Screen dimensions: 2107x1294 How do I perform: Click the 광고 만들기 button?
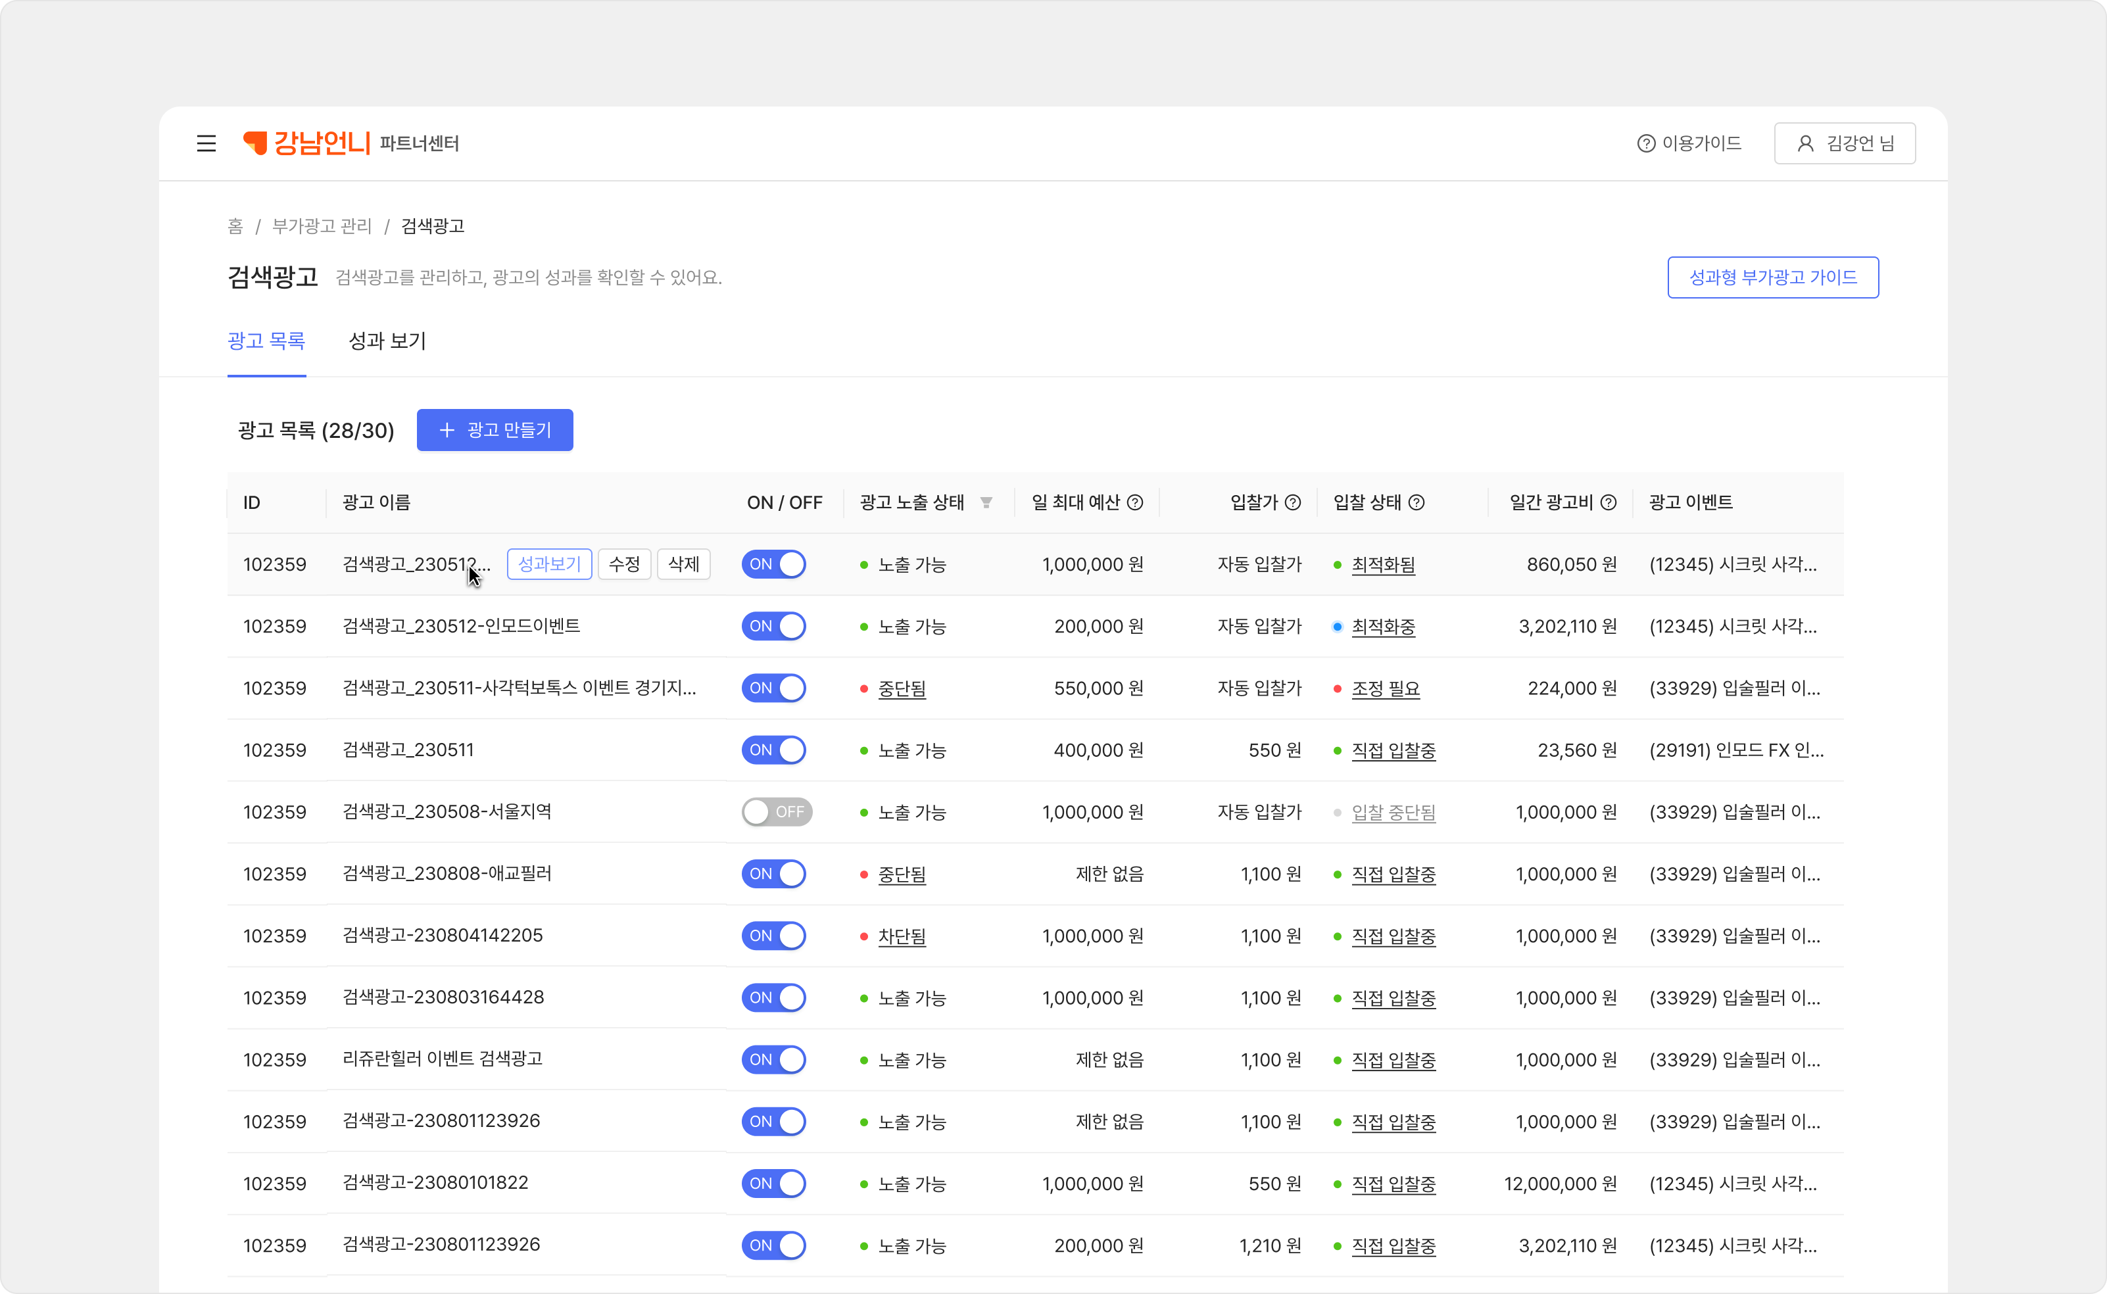[495, 429]
